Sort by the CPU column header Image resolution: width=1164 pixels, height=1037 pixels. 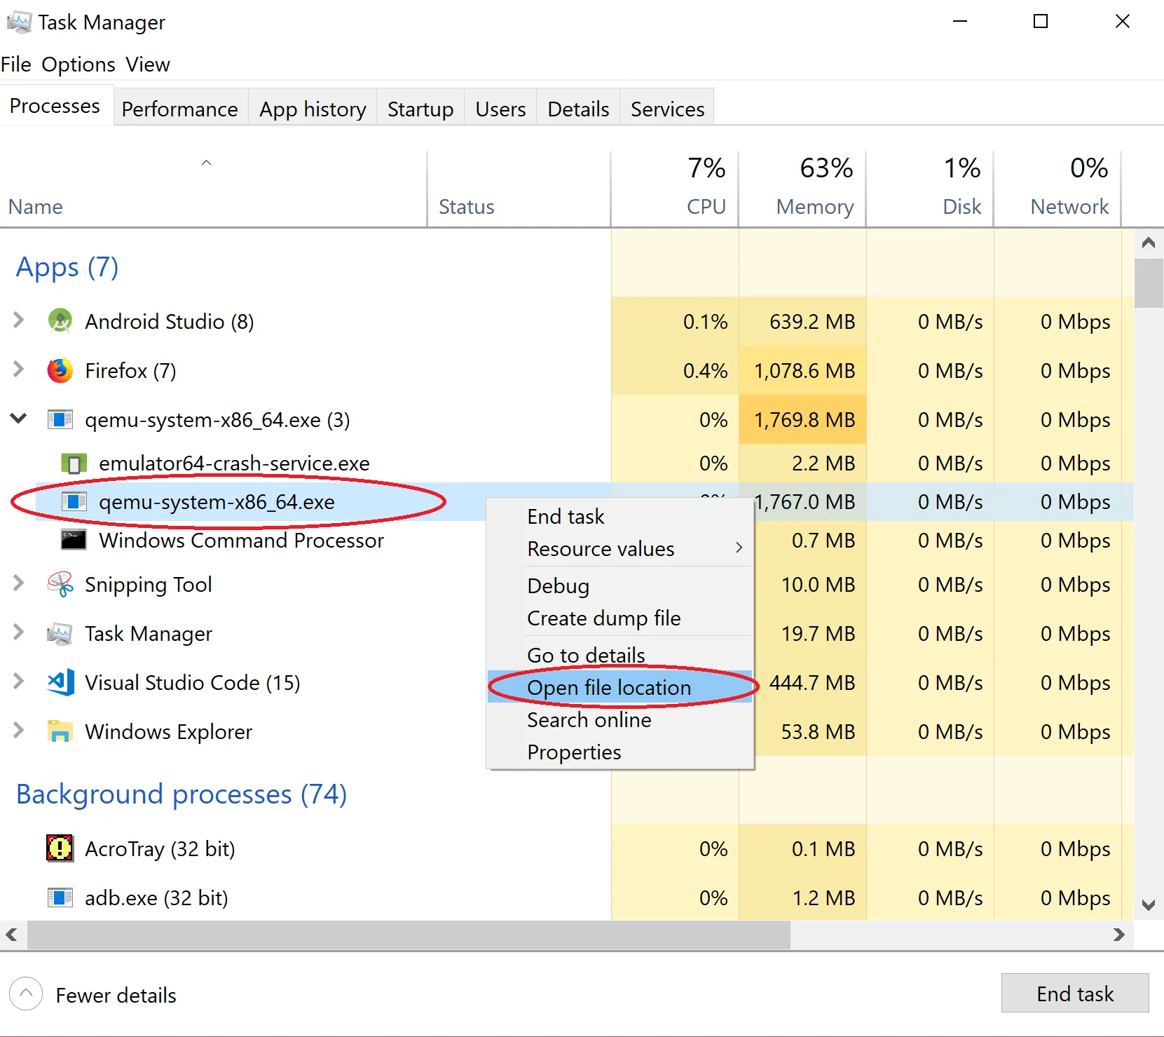coord(675,189)
